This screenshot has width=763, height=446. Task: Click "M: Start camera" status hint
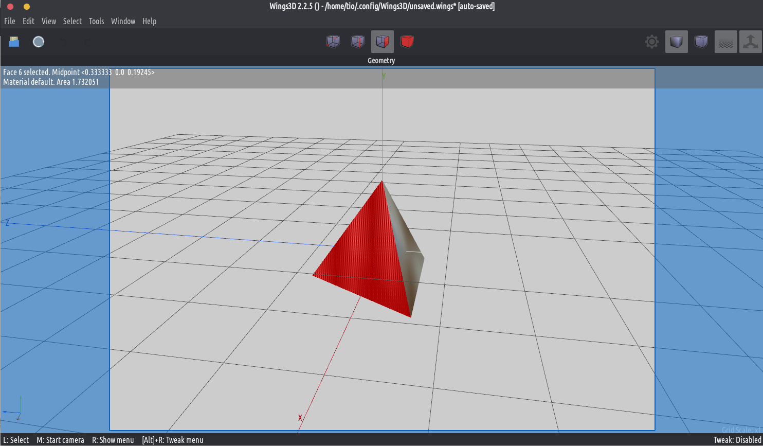pos(60,440)
